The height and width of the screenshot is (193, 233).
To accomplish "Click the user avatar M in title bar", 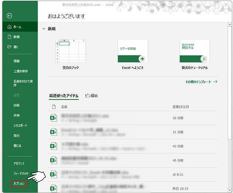I will [163, 5].
